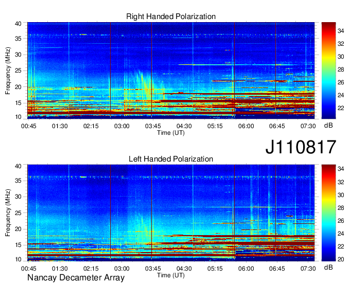The height and width of the screenshot is (284, 350).
Task: Click the 15 MHz tick of Left Handed plot
Action: pos(18,245)
